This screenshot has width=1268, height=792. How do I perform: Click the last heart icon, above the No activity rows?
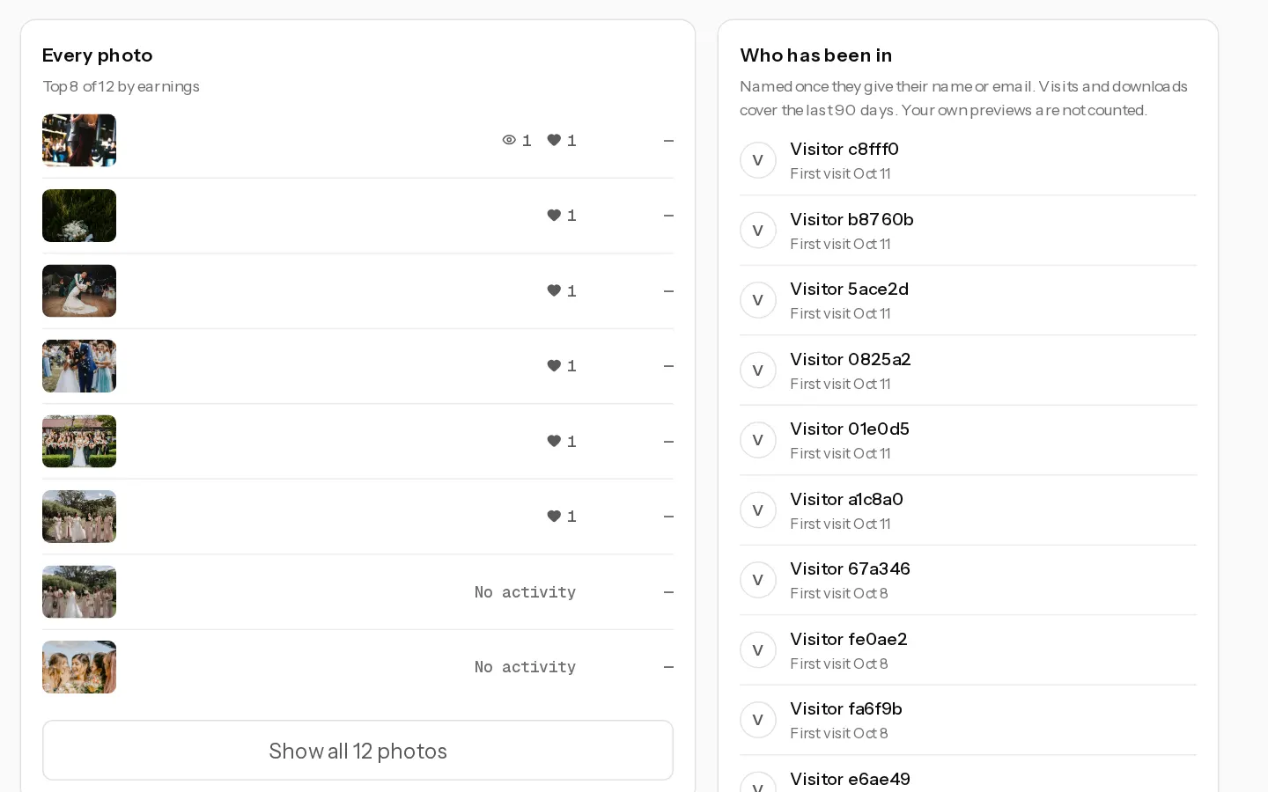554,516
